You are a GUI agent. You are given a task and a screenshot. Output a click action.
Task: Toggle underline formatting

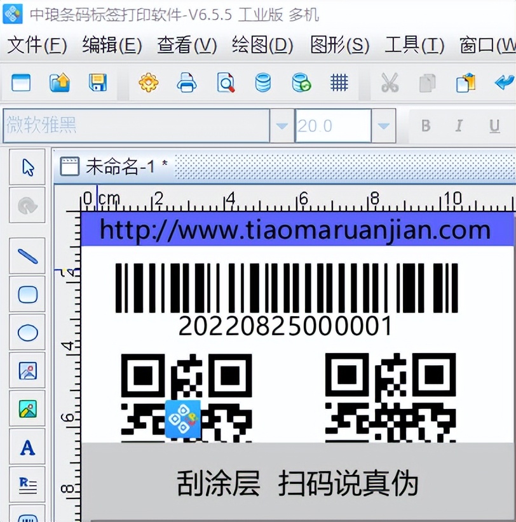click(x=494, y=125)
